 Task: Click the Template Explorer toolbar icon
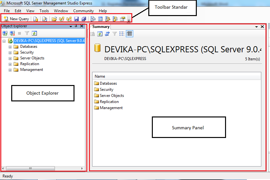[115, 19]
